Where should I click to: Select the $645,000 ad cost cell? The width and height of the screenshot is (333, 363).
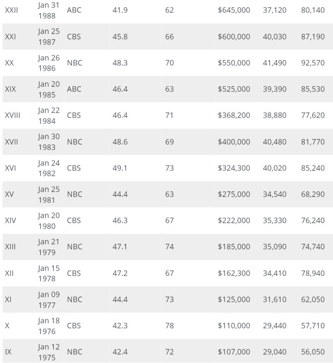tap(234, 10)
